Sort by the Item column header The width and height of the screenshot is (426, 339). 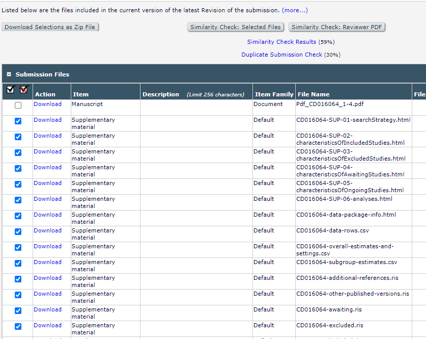coord(80,94)
